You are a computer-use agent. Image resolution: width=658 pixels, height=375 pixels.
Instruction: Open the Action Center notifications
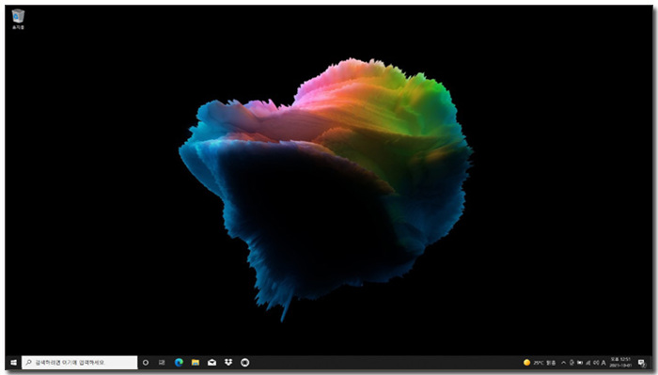(642, 363)
